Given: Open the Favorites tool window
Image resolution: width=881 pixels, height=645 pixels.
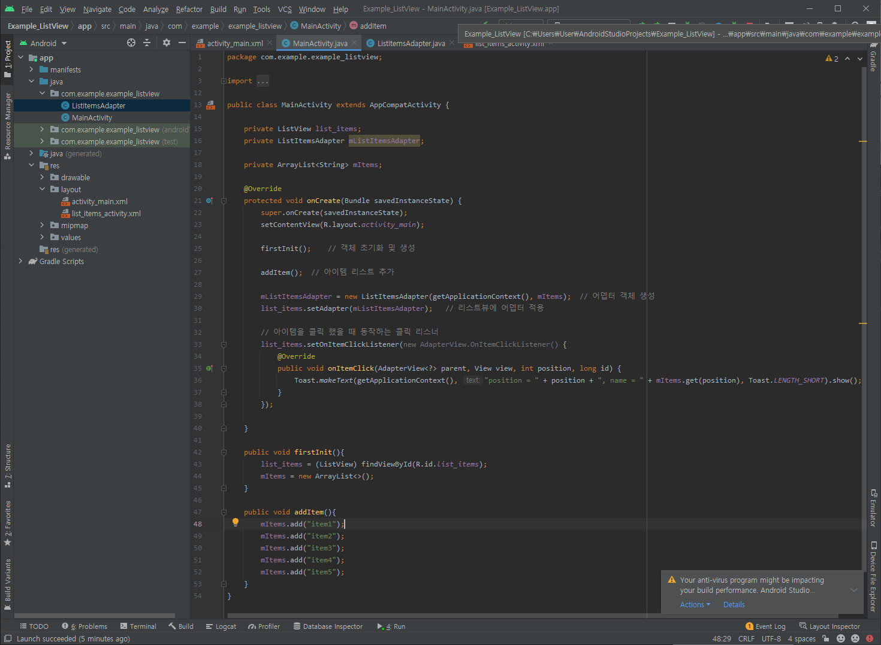Looking at the screenshot, I should tap(8, 523).
